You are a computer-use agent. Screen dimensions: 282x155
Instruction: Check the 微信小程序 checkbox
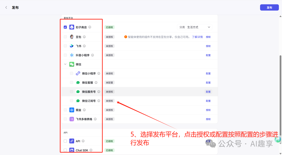pyautogui.click(x=72, y=73)
